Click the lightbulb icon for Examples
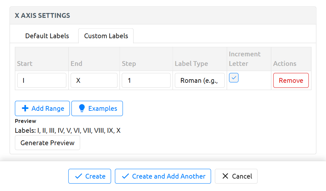 pyautogui.click(x=82, y=109)
